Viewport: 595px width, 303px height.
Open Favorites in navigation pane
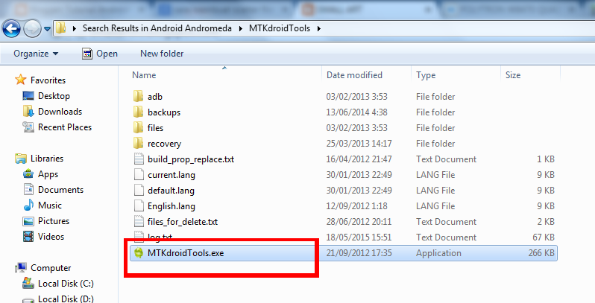pos(48,80)
